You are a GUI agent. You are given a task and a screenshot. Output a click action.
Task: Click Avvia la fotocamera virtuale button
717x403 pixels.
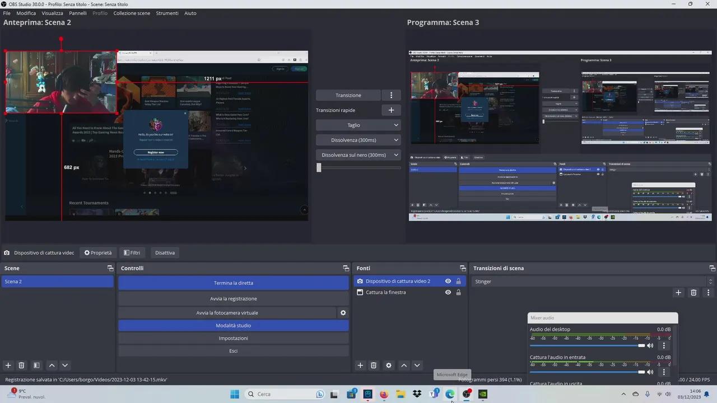(227, 313)
